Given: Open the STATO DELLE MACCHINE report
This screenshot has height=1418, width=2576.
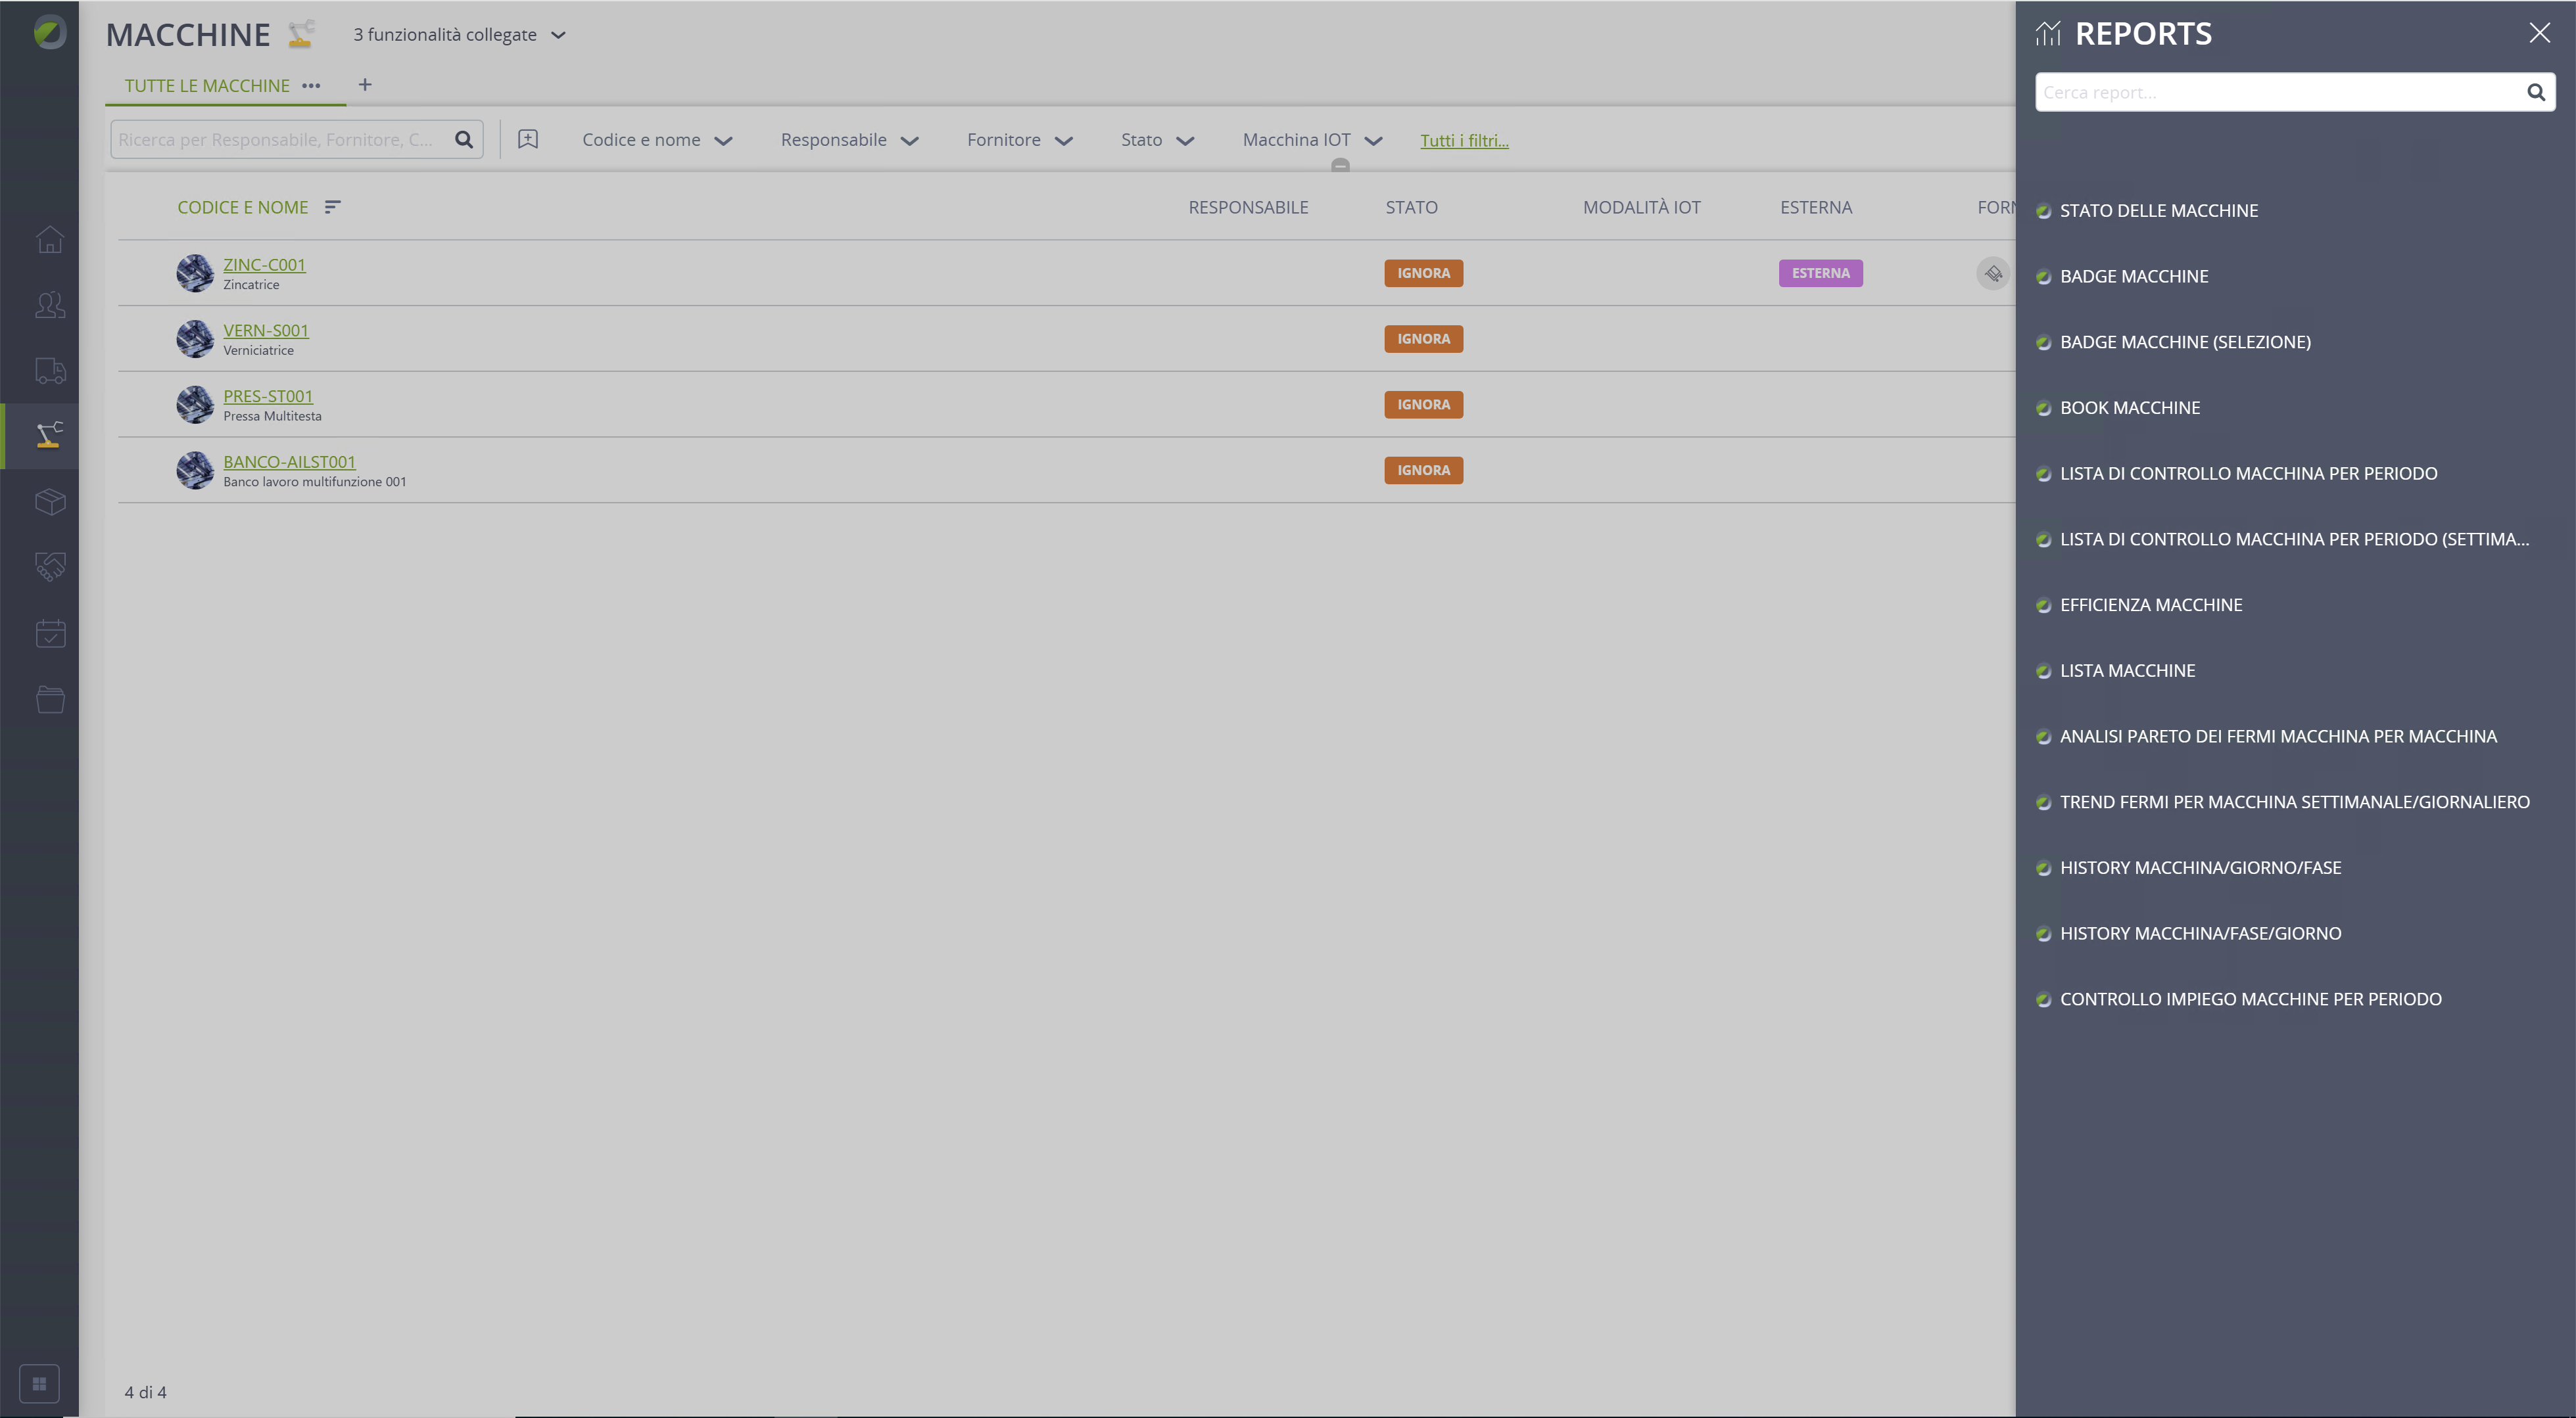Looking at the screenshot, I should coord(2158,211).
